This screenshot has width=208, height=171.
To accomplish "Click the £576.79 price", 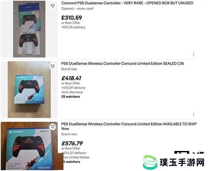I will 72,143.
